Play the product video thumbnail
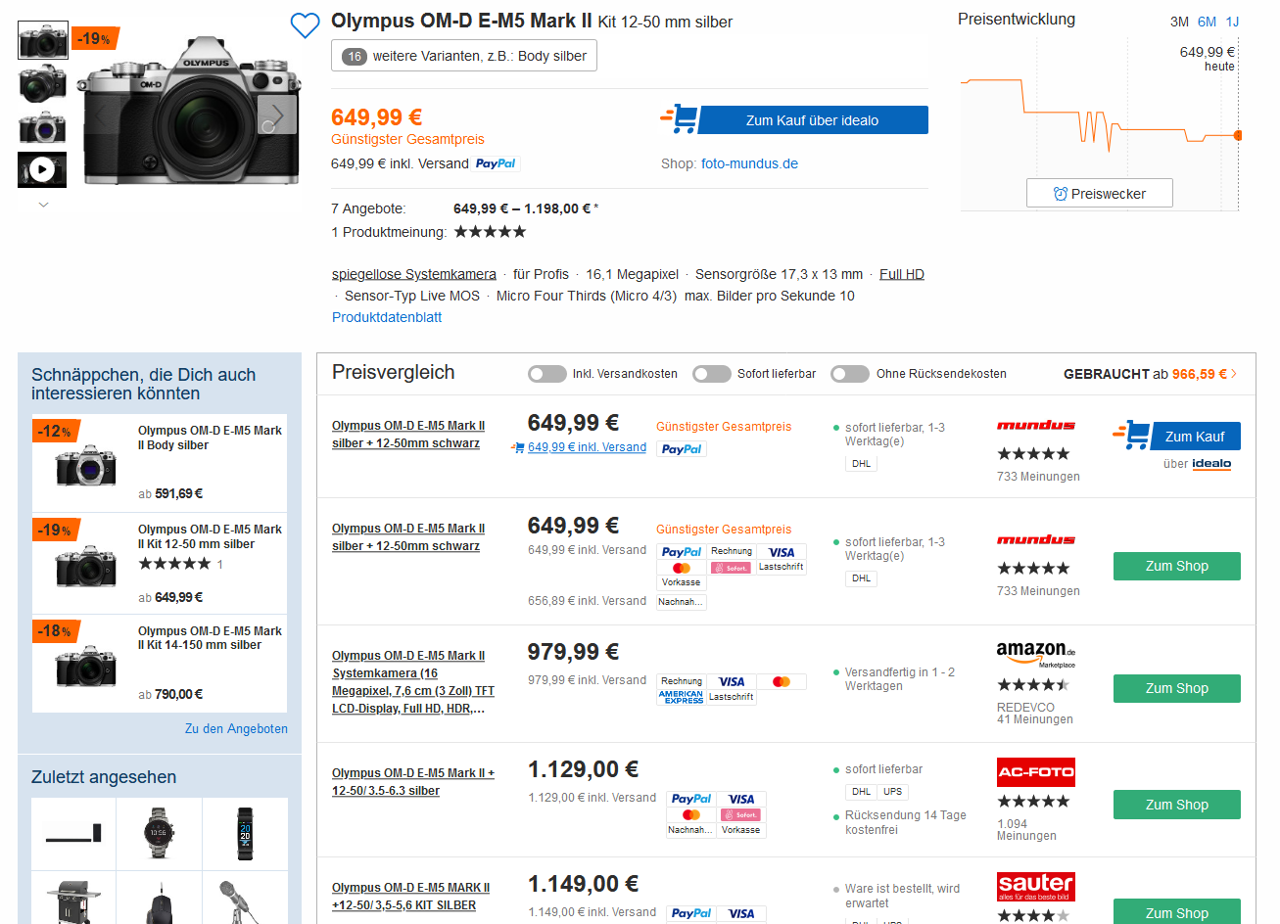Image resolution: width=1280 pixels, height=924 pixels. pyautogui.click(x=42, y=169)
